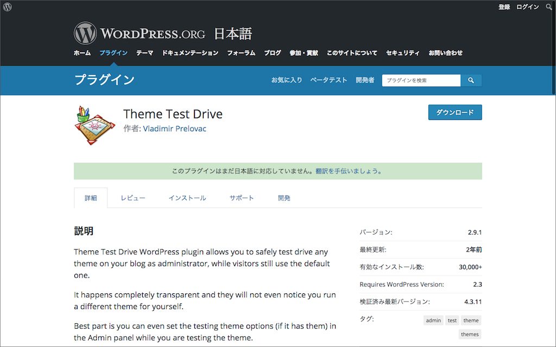556x347 pixels.
Task: Switch to the インストール tab
Action: (x=187, y=198)
